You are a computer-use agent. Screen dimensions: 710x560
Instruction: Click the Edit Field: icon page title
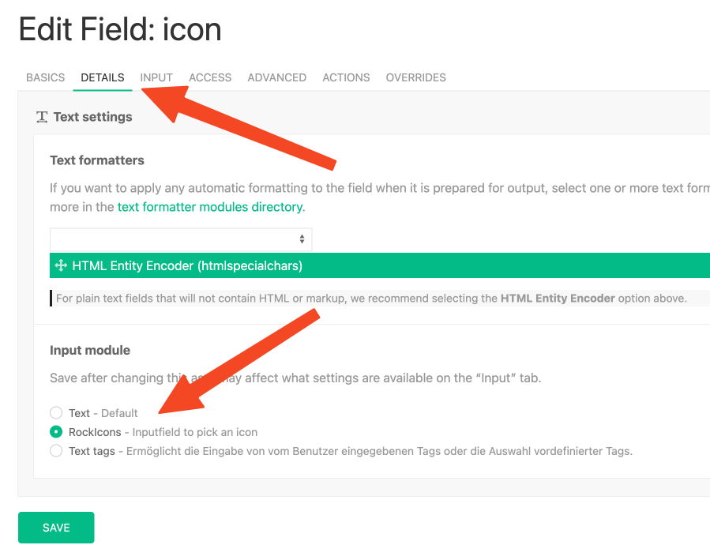pos(120,30)
